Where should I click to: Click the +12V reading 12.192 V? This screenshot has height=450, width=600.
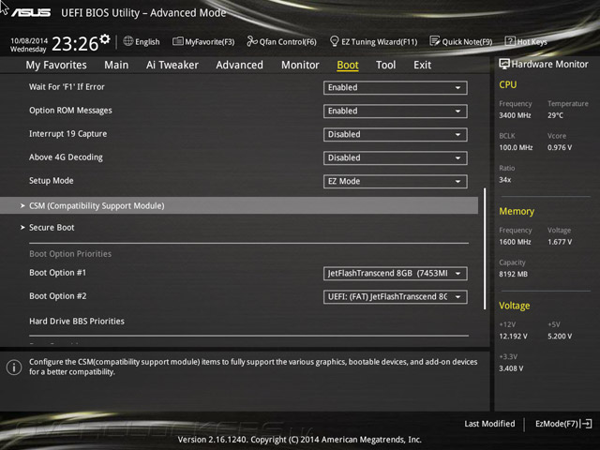tap(513, 336)
